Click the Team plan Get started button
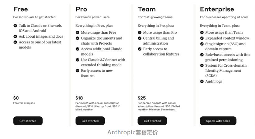 click(x=152, y=121)
